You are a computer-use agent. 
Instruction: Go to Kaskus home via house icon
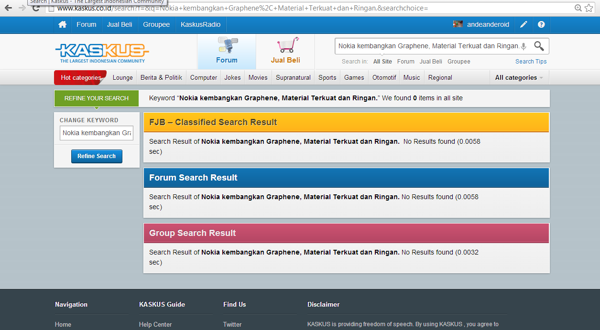tap(62, 24)
